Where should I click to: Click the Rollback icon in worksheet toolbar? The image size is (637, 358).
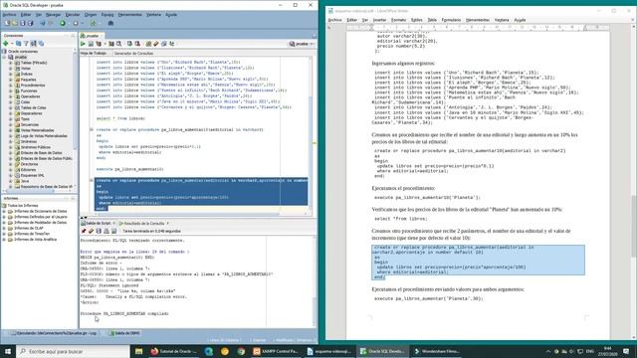[x=137, y=44]
